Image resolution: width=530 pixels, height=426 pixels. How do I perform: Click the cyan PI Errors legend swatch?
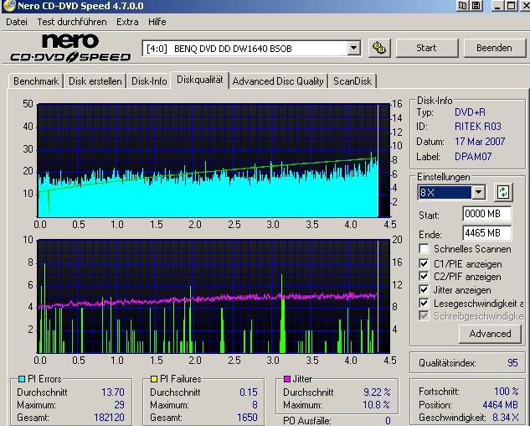pyautogui.click(x=22, y=379)
